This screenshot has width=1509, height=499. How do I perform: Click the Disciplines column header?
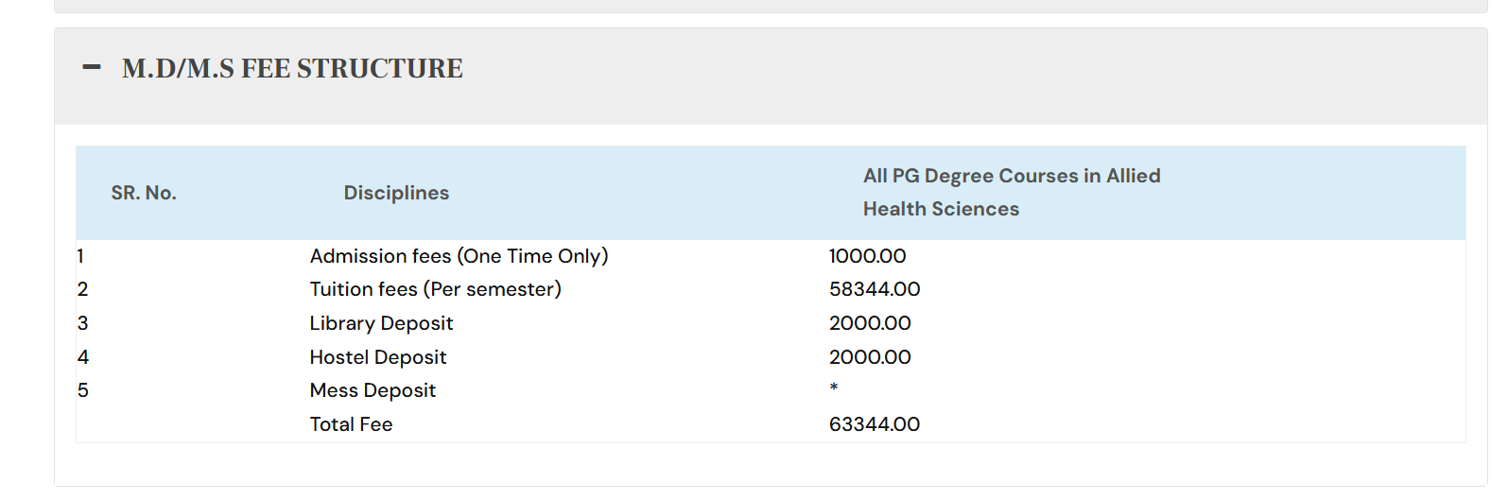[396, 193]
